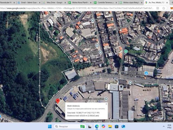Bookmark this page with the star icon

pos(164,8)
